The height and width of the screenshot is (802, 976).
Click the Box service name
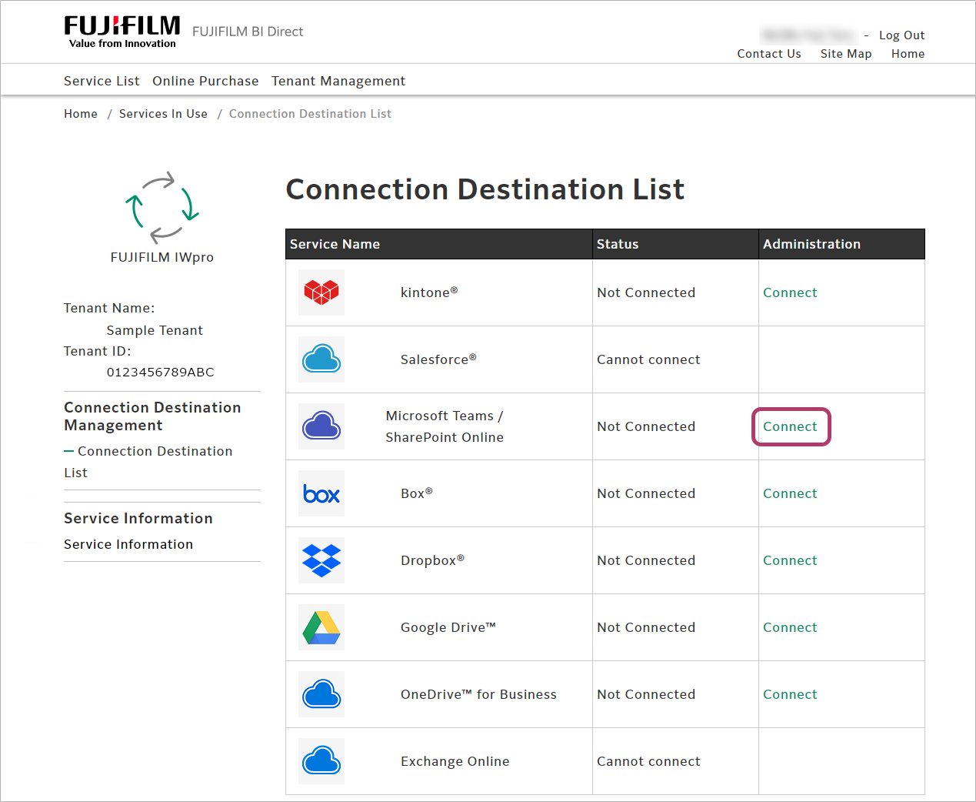click(417, 493)
